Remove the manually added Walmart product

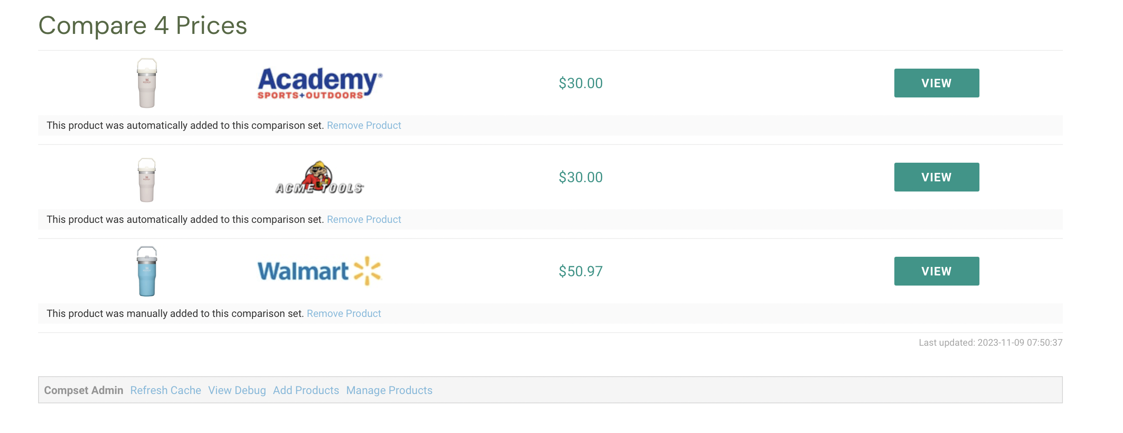[x=343, y=314]
